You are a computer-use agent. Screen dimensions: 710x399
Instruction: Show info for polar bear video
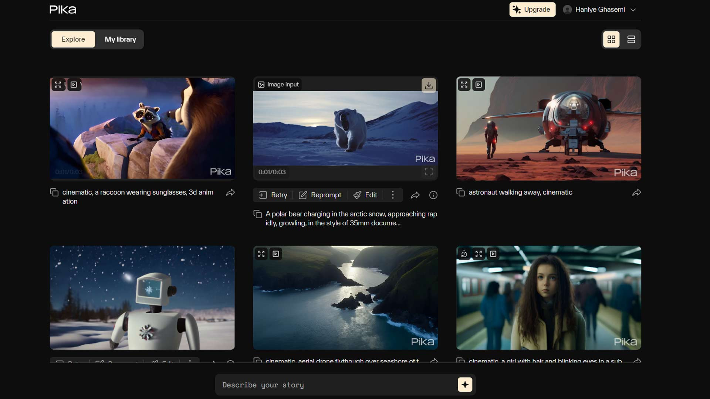pyautogui.click(x=433, y=195)
